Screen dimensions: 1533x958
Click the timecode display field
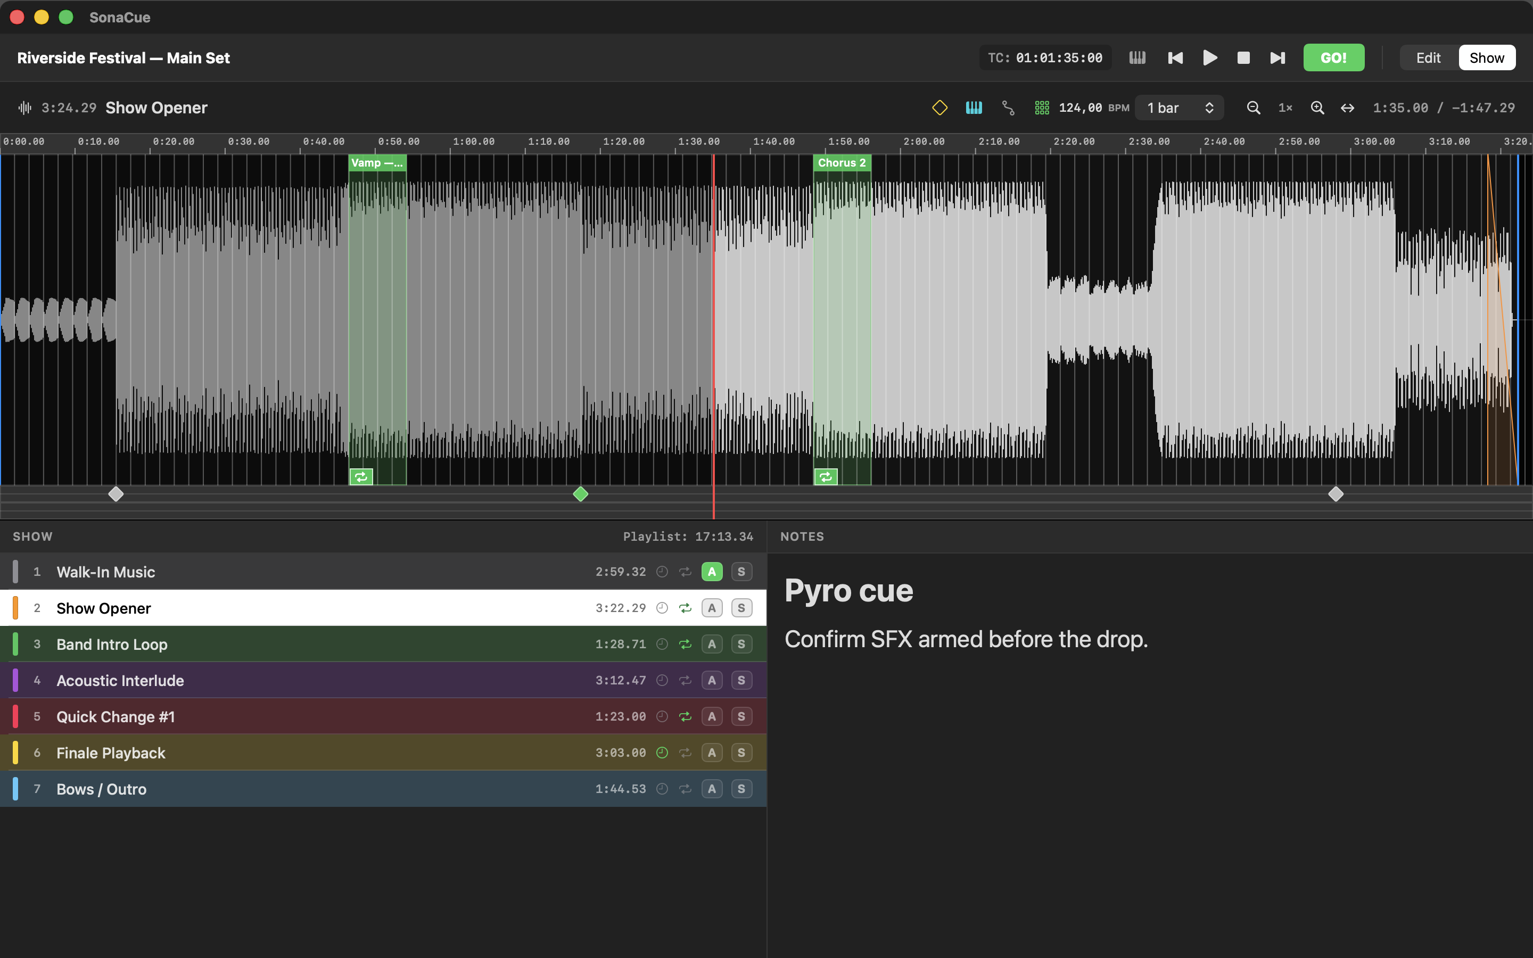(x=1045, y=57)
